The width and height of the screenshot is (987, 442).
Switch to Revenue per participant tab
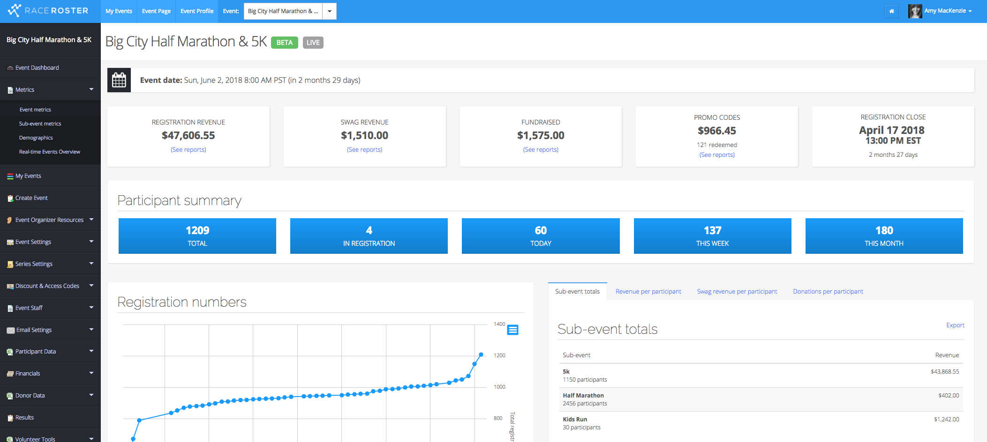pos(648,291)
